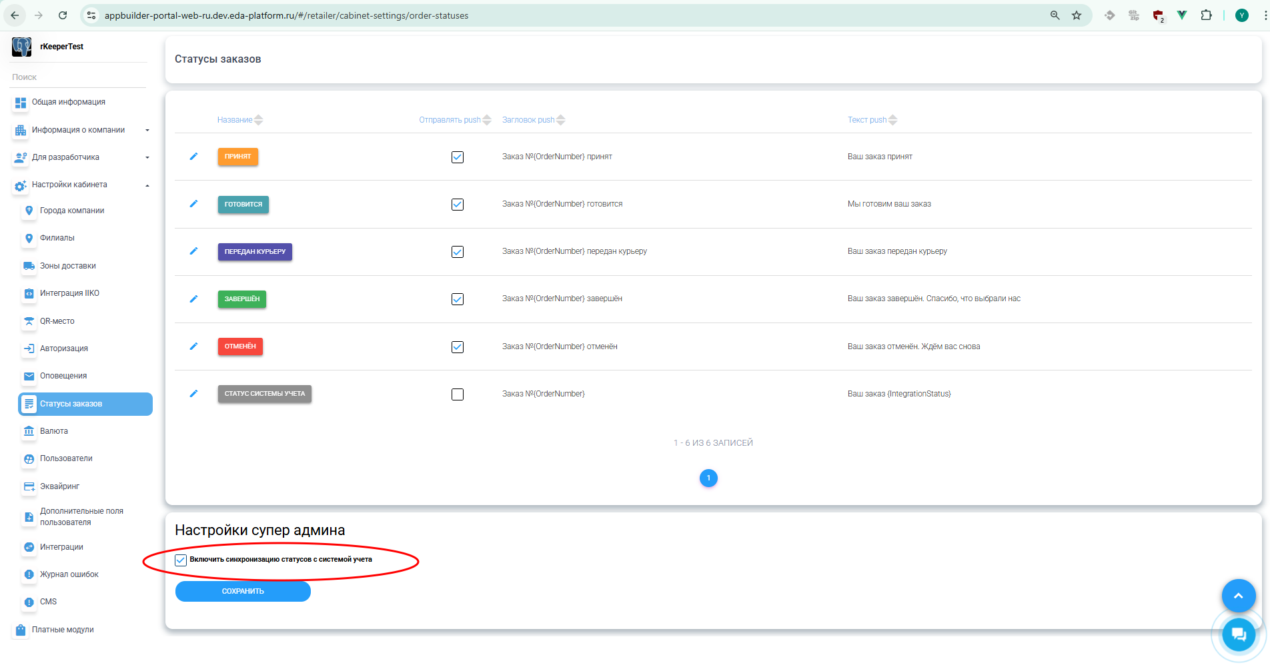
Task: Uncheck push sending for ГОТОВИТСЯ status
Action: point(458,205)
